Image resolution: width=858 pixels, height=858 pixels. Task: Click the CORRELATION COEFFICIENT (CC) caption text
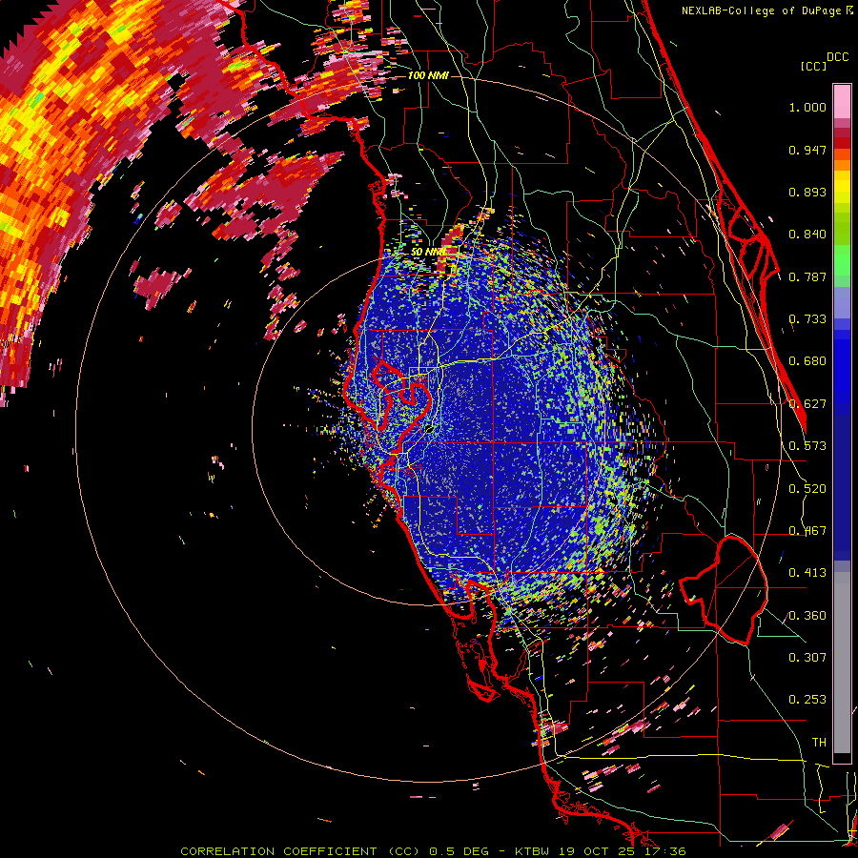(x=300, y=851)
